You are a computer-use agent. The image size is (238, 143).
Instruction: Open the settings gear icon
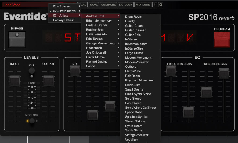click(161, 5)
